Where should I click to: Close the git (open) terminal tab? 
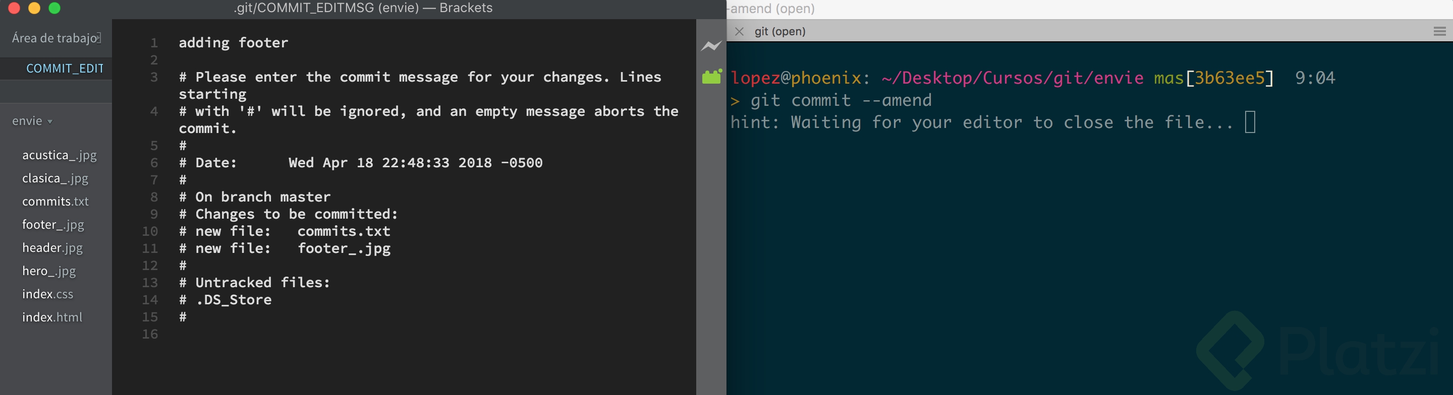pyautogui.click(x=739, y=32)
